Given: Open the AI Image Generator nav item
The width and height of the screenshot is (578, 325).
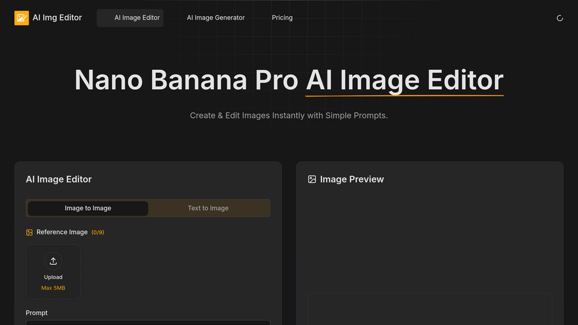Looking at the screenshot, I should tap(216, 17).
